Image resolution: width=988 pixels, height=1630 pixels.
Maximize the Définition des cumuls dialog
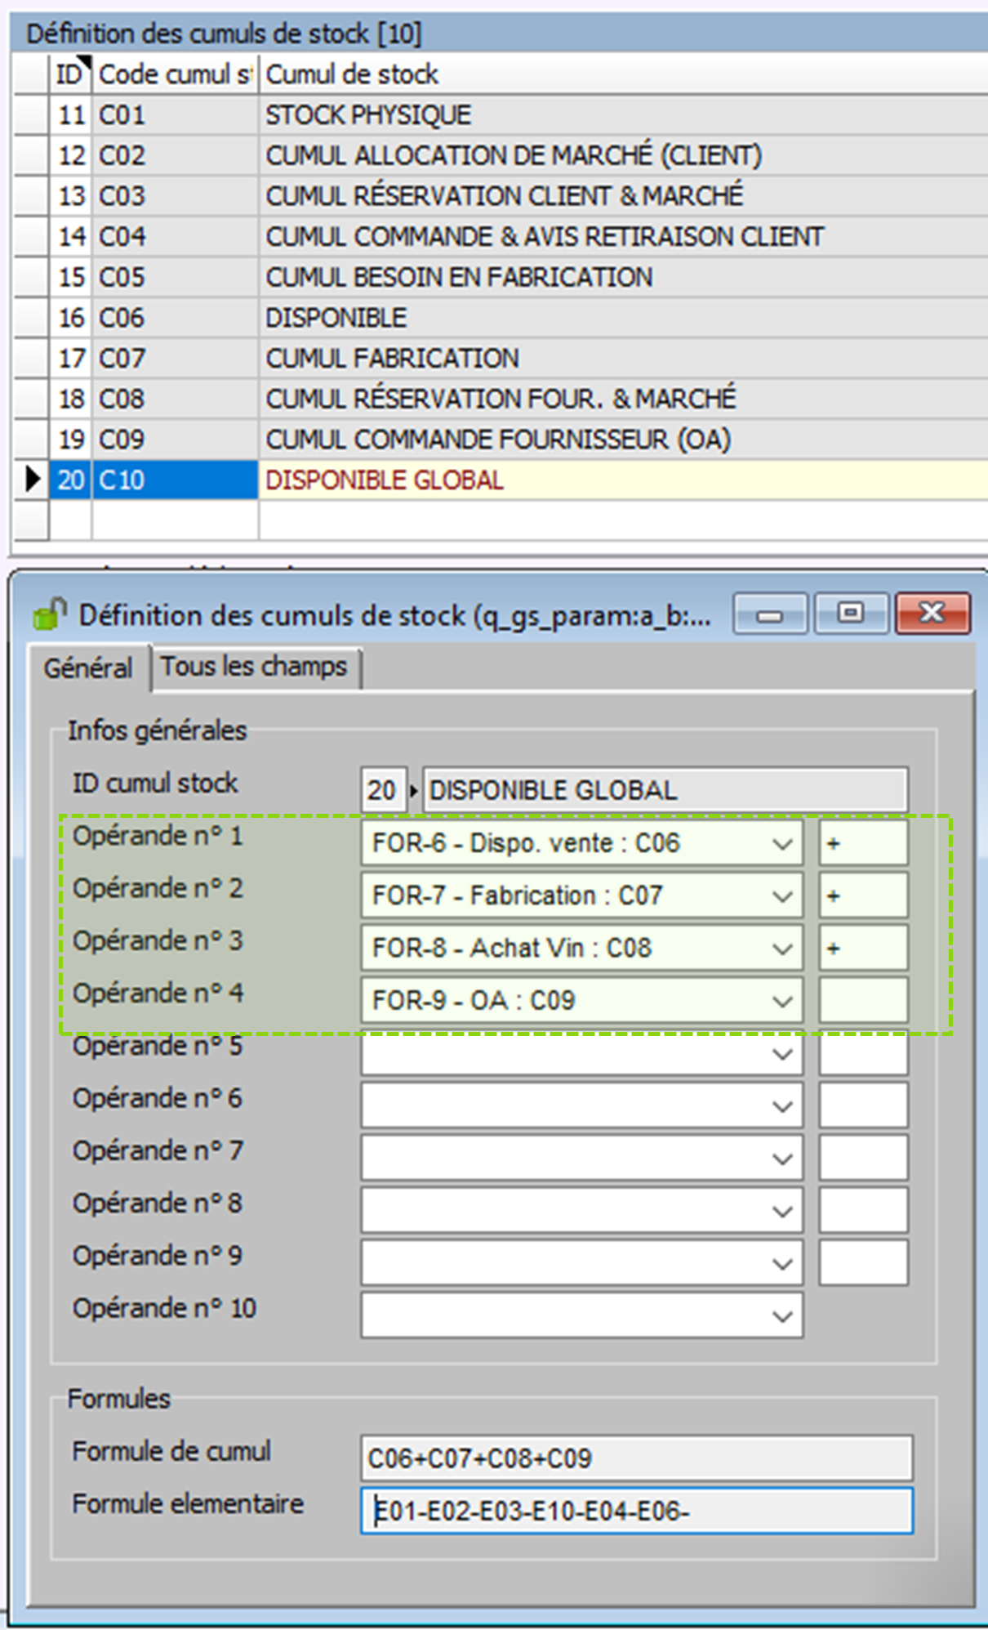click(x=851, y=614)
